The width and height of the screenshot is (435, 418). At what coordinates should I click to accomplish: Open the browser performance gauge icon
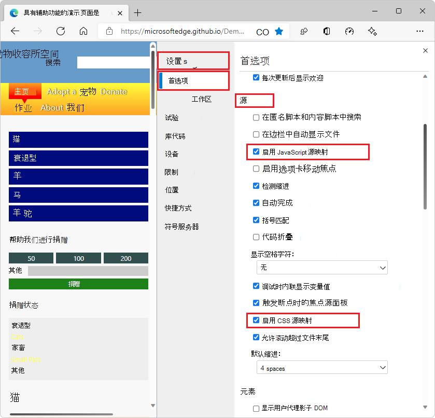pyautogui.click(x=349, y=31)
